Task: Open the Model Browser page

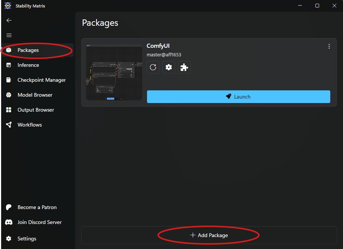Action: [38, 95]
